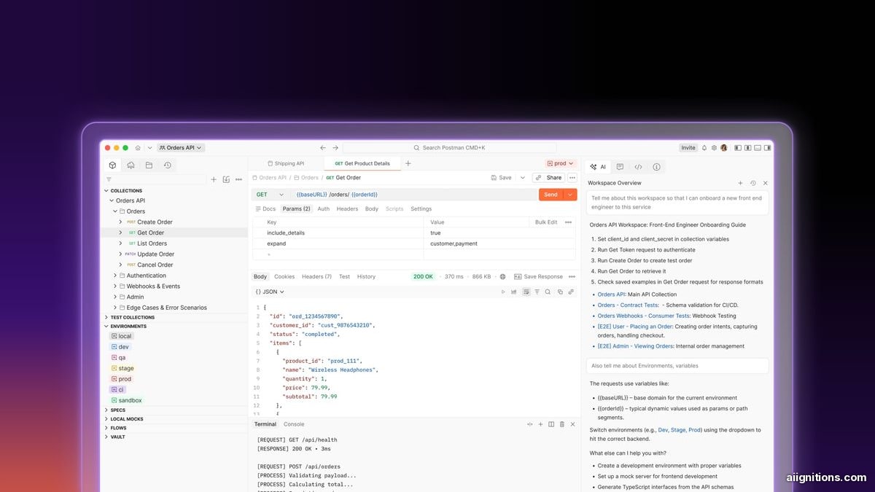
Task: Click the network globe icon in response bar
Action: (502, 277)
